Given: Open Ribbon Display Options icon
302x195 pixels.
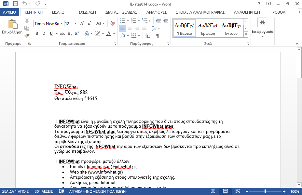Looking at the screenshot, I should coord(268,4).
